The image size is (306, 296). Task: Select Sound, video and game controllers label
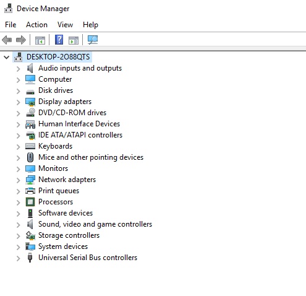(95, 224)
